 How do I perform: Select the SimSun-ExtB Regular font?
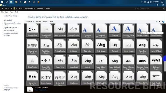(x=60, y=78)
